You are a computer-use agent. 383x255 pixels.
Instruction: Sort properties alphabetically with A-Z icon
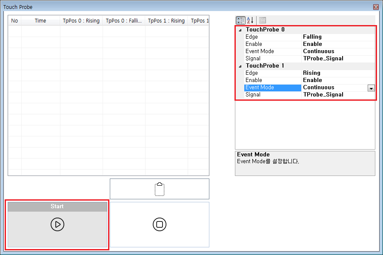250,20
